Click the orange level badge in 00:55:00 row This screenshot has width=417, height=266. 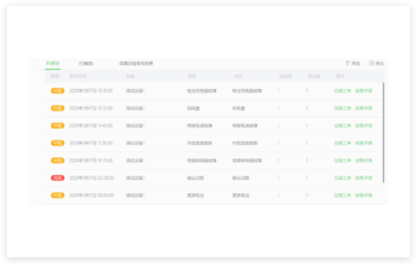[58, 196]
